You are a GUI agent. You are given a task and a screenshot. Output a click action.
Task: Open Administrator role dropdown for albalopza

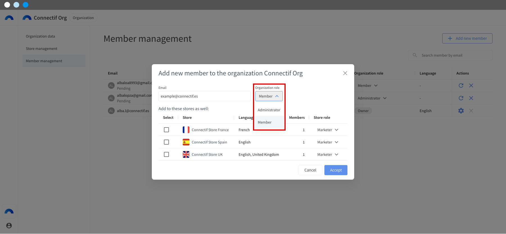coord(372,98)
